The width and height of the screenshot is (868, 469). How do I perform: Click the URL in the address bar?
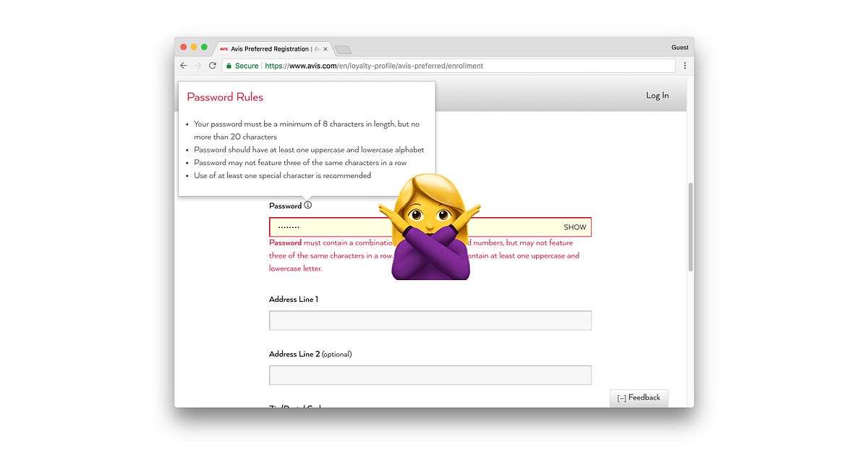click(x=374, y=65)
